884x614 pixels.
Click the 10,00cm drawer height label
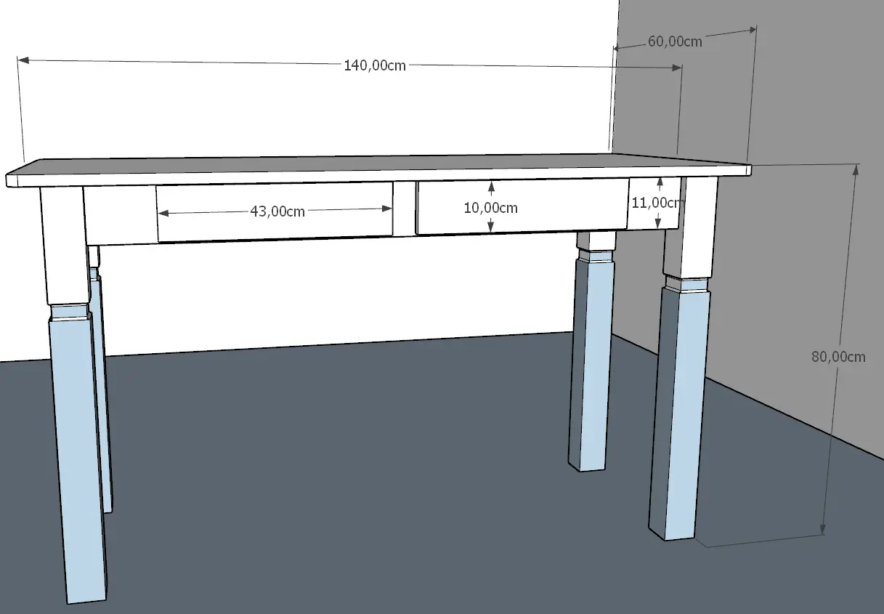(x=490, y=208)
